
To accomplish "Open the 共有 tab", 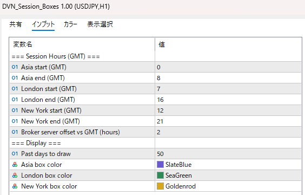I will 16,24.
